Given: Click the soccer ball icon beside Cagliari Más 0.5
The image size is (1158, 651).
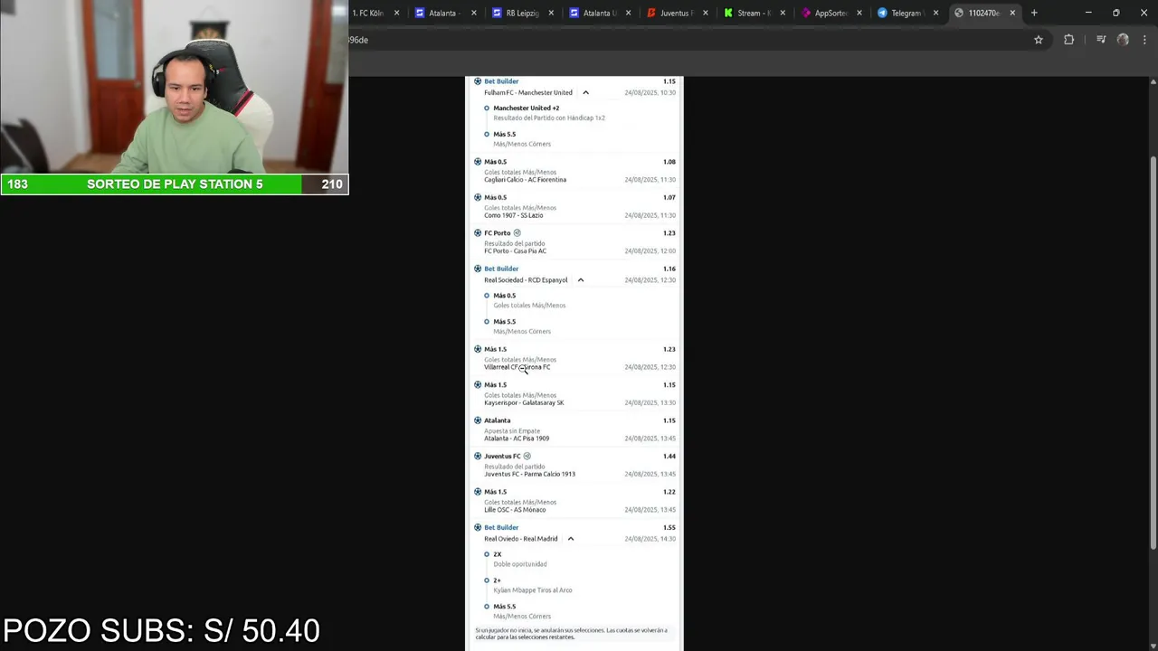Looking at the screenshot, I should (478, 162).
